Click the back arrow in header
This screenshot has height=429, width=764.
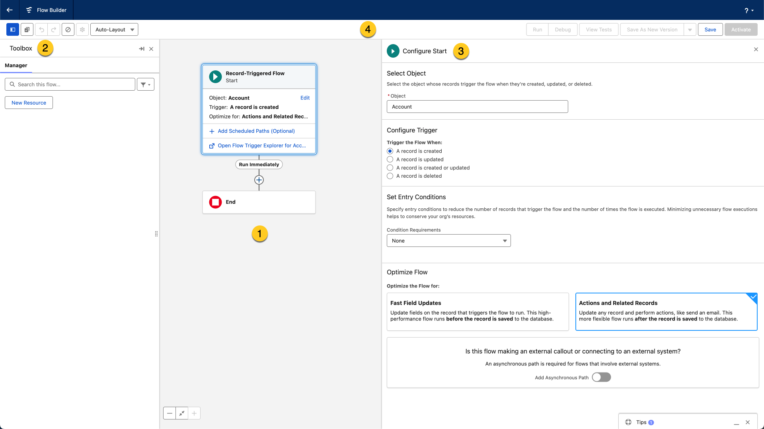point(10,10)
